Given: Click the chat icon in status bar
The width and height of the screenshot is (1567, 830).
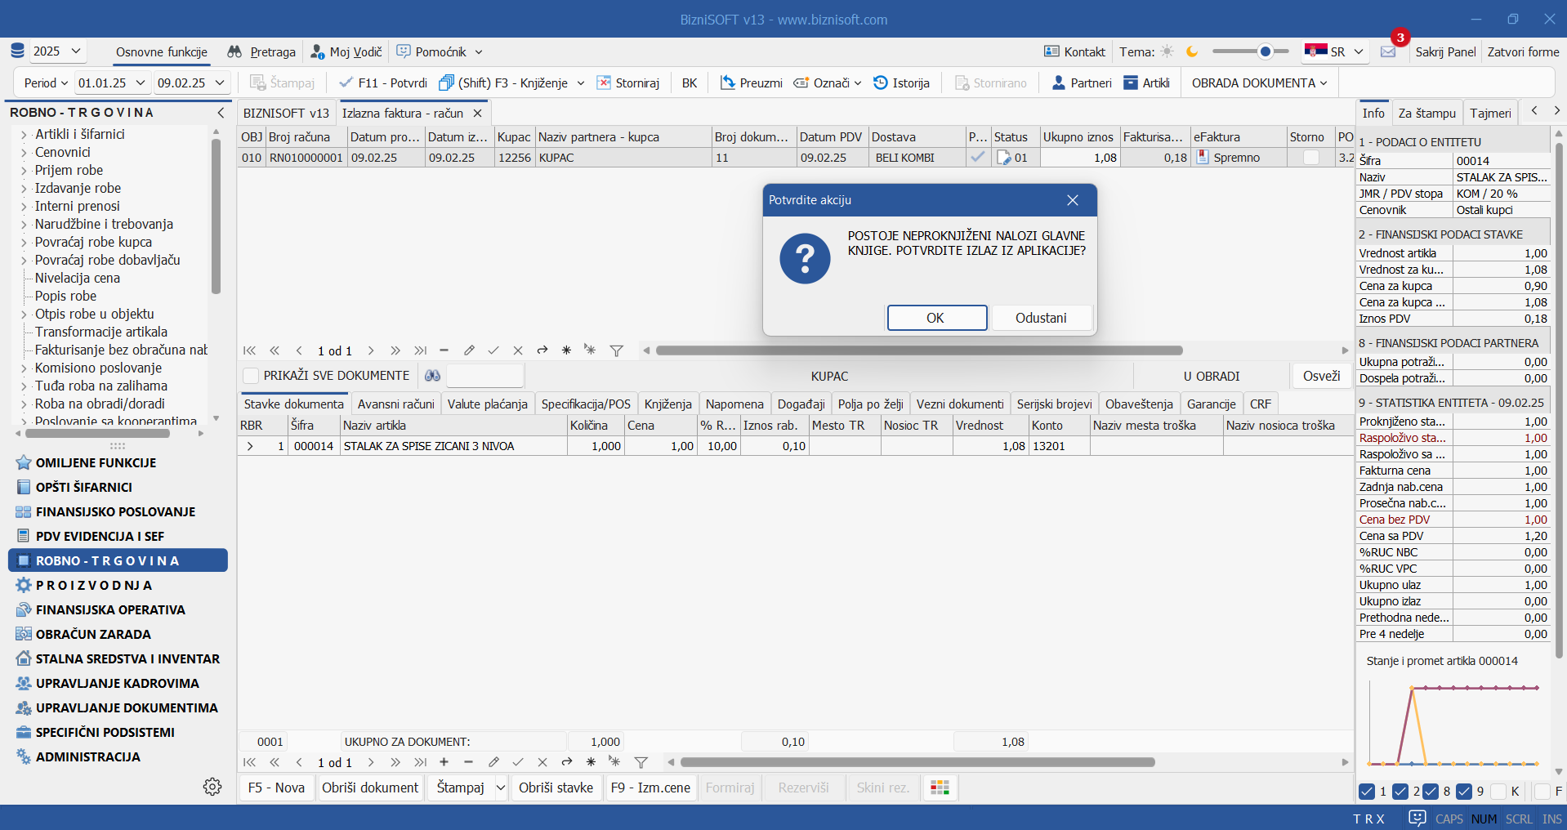Looking at the screenshot, I should [1417, 818].
